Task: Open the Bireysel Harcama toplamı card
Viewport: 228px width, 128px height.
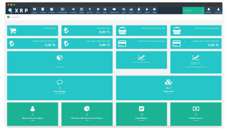Action: [x=32, y=114]
